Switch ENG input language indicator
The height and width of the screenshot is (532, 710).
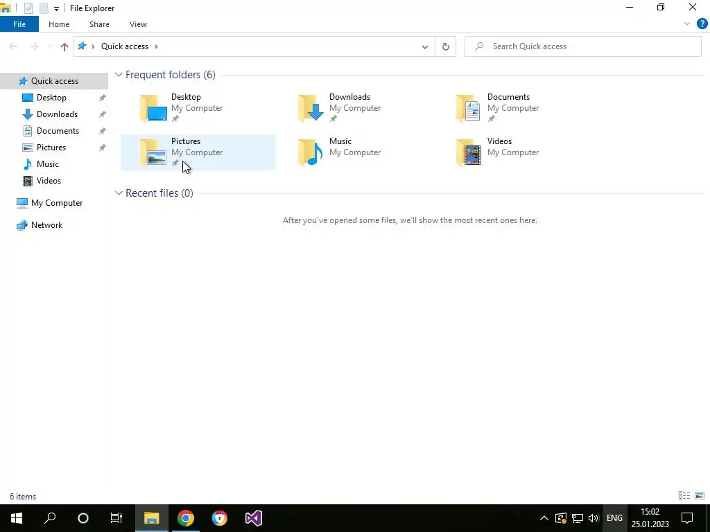tap(614, 518)
